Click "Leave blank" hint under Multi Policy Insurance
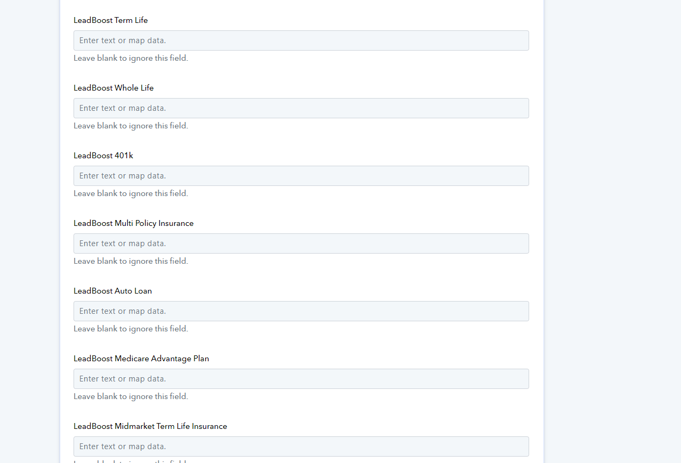The image size is (681, 463). coord(131,261)
